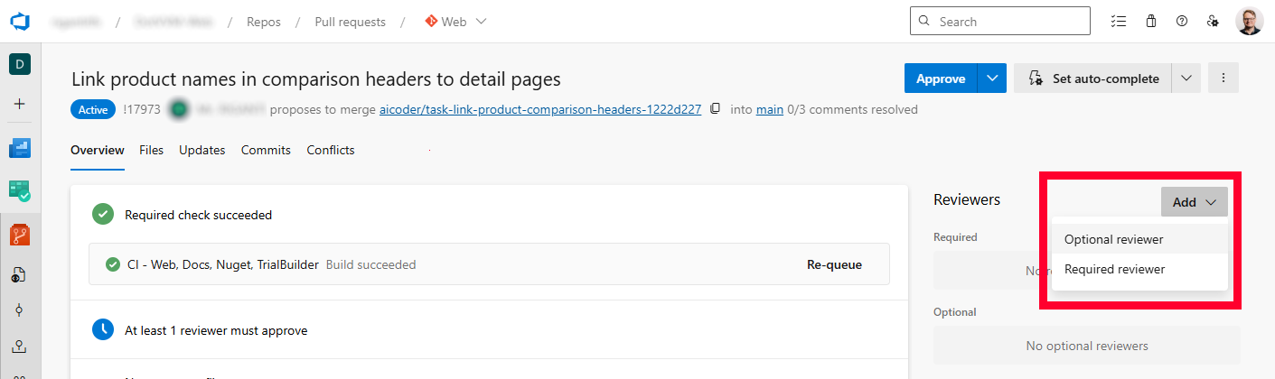
Task: Select Optional reviewer from the menu
Action: [x=1113, y=240]
